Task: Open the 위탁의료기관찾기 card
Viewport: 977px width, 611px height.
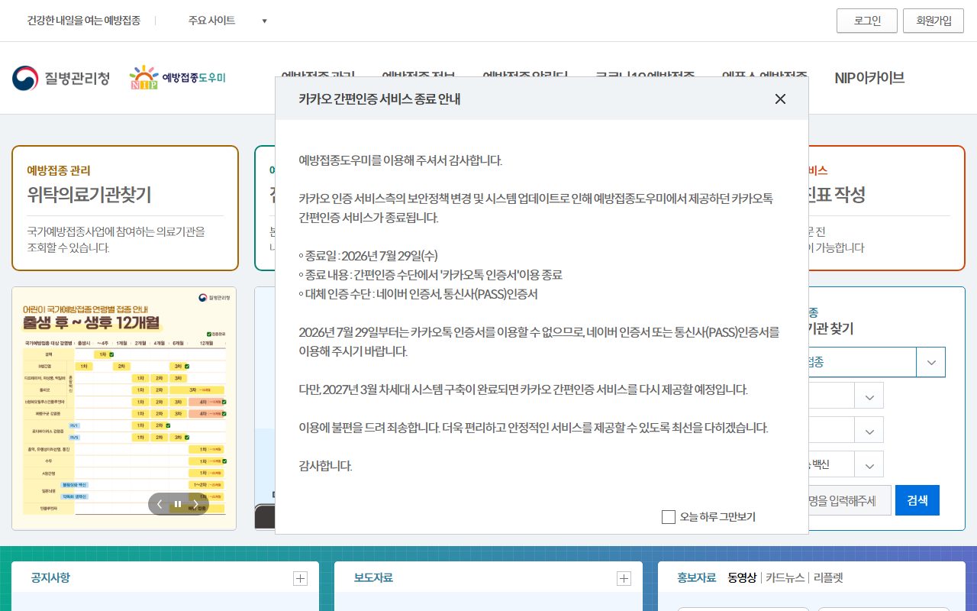Action: click(125, 209)
